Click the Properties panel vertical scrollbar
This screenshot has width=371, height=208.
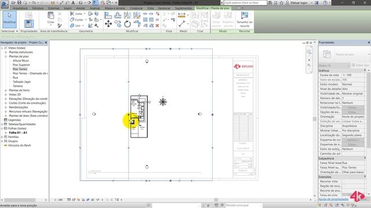coord(369,110)
